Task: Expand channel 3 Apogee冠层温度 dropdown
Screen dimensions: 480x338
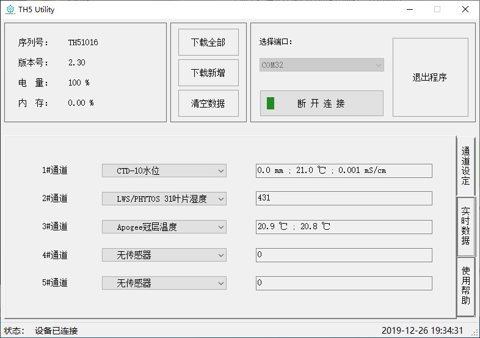Action: click(x=164, y=227)
